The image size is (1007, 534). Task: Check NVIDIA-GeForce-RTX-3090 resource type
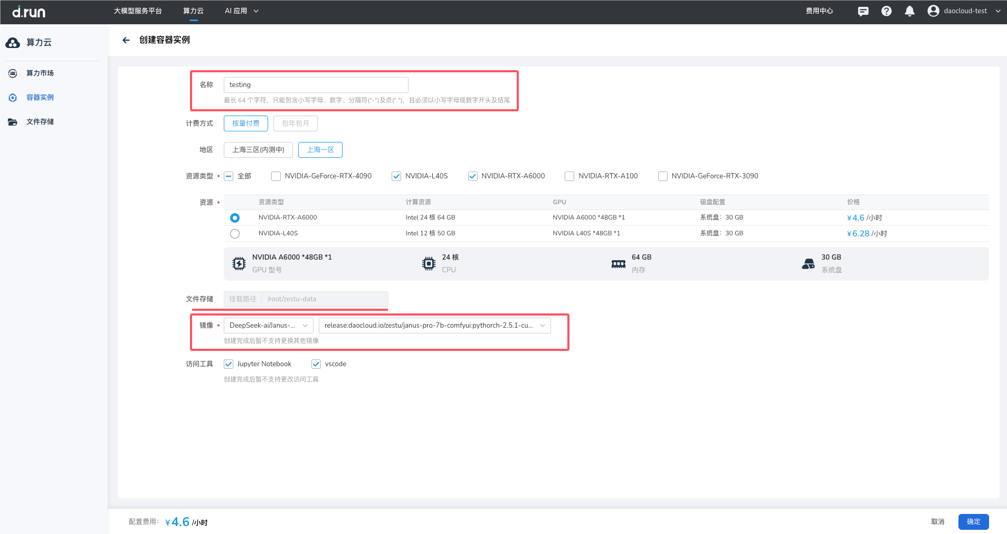click(663, 176)
